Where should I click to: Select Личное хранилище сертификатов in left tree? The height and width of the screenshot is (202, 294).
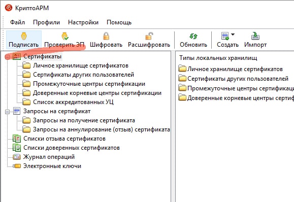click(x=81, y=65)
